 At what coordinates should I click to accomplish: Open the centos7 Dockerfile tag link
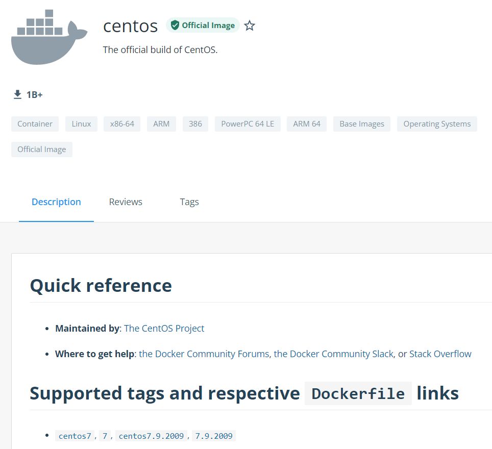75,436
